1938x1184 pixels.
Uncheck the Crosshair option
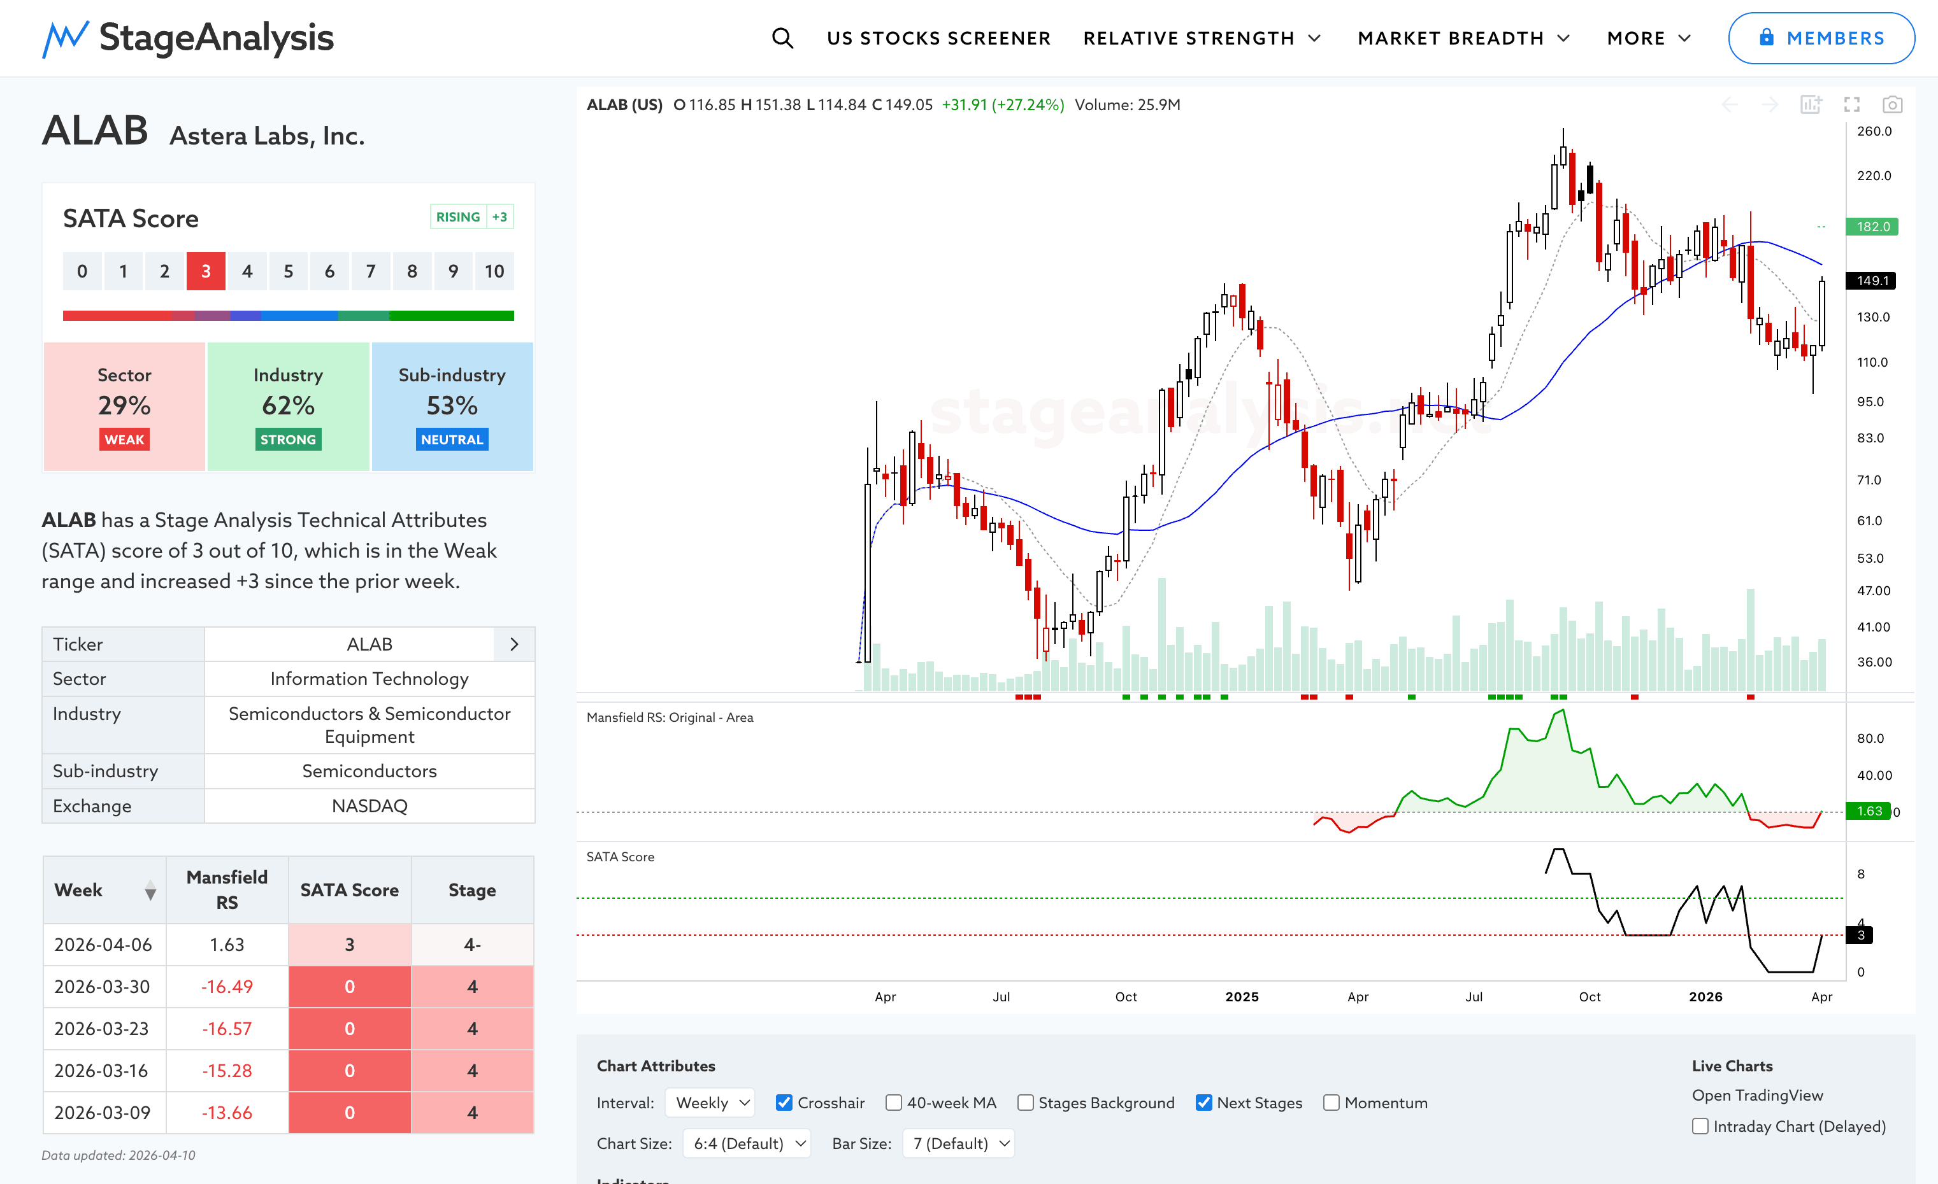pos(784,1103)
